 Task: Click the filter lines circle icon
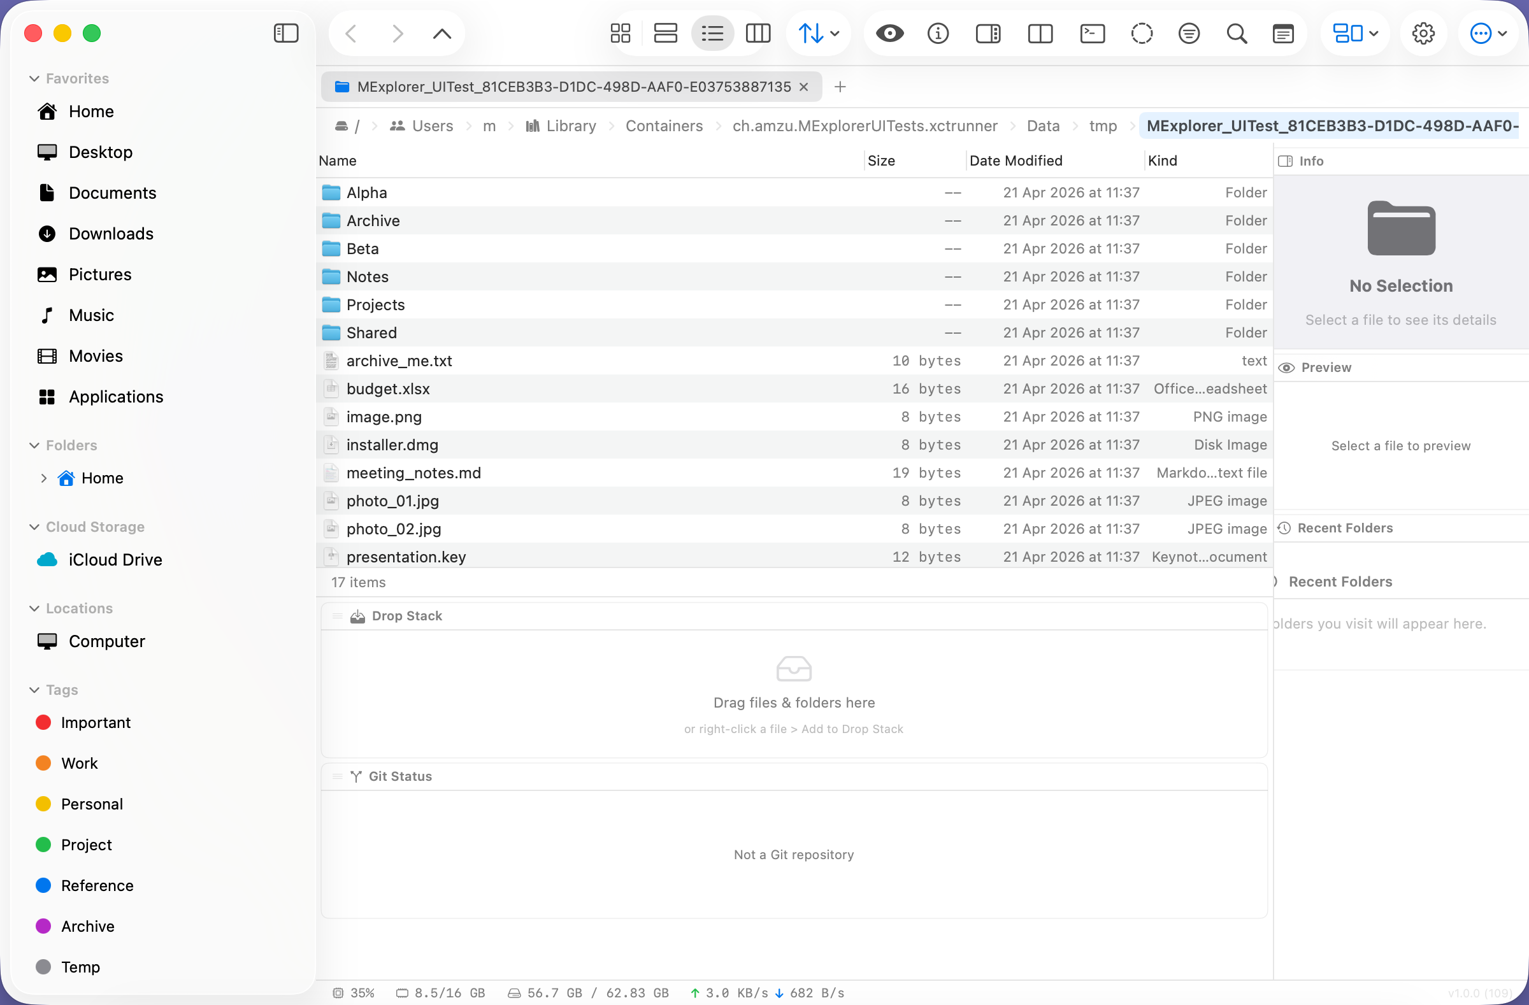point(1189,32)
